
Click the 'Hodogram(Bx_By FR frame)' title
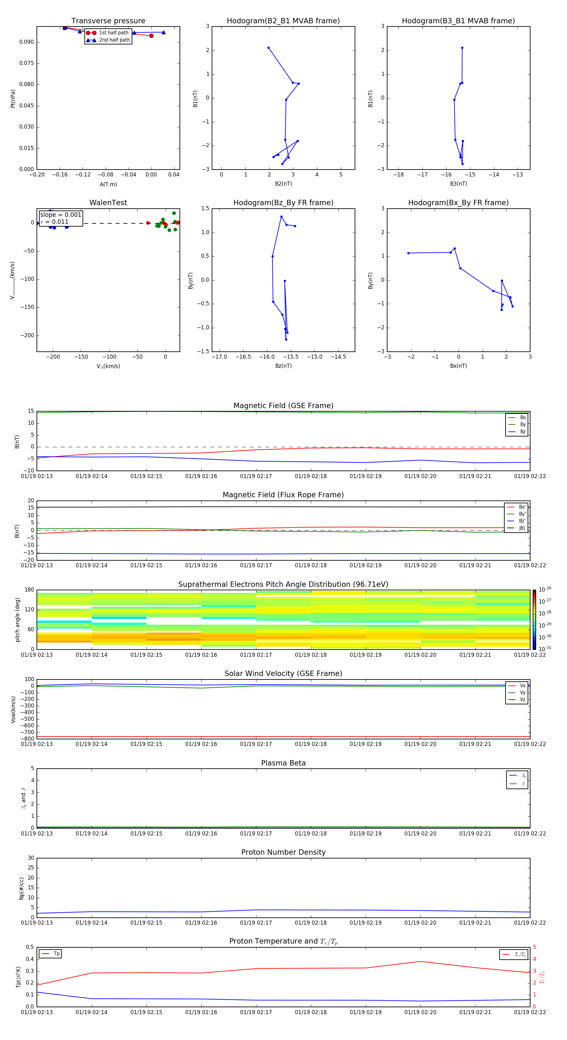[458, 203]
